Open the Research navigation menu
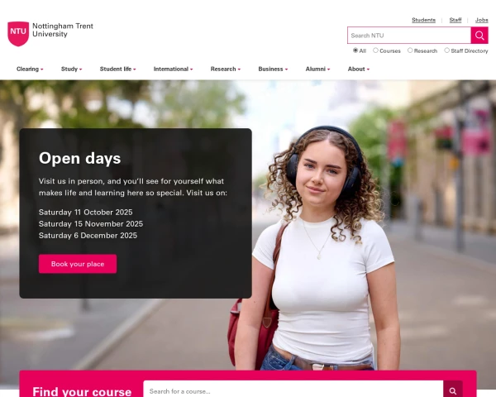 pyautogui.click(x=226, y=69)
